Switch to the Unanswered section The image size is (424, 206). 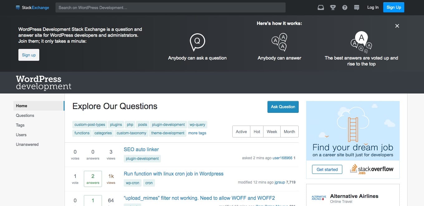[27, 144]
